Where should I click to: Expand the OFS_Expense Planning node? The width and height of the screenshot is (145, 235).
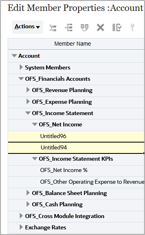(28, 101)
